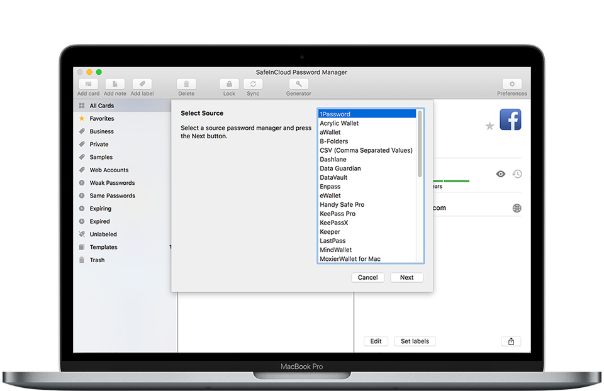Select B-Folders in source list
The image size is (604, 391).
[x=367, y=141]
